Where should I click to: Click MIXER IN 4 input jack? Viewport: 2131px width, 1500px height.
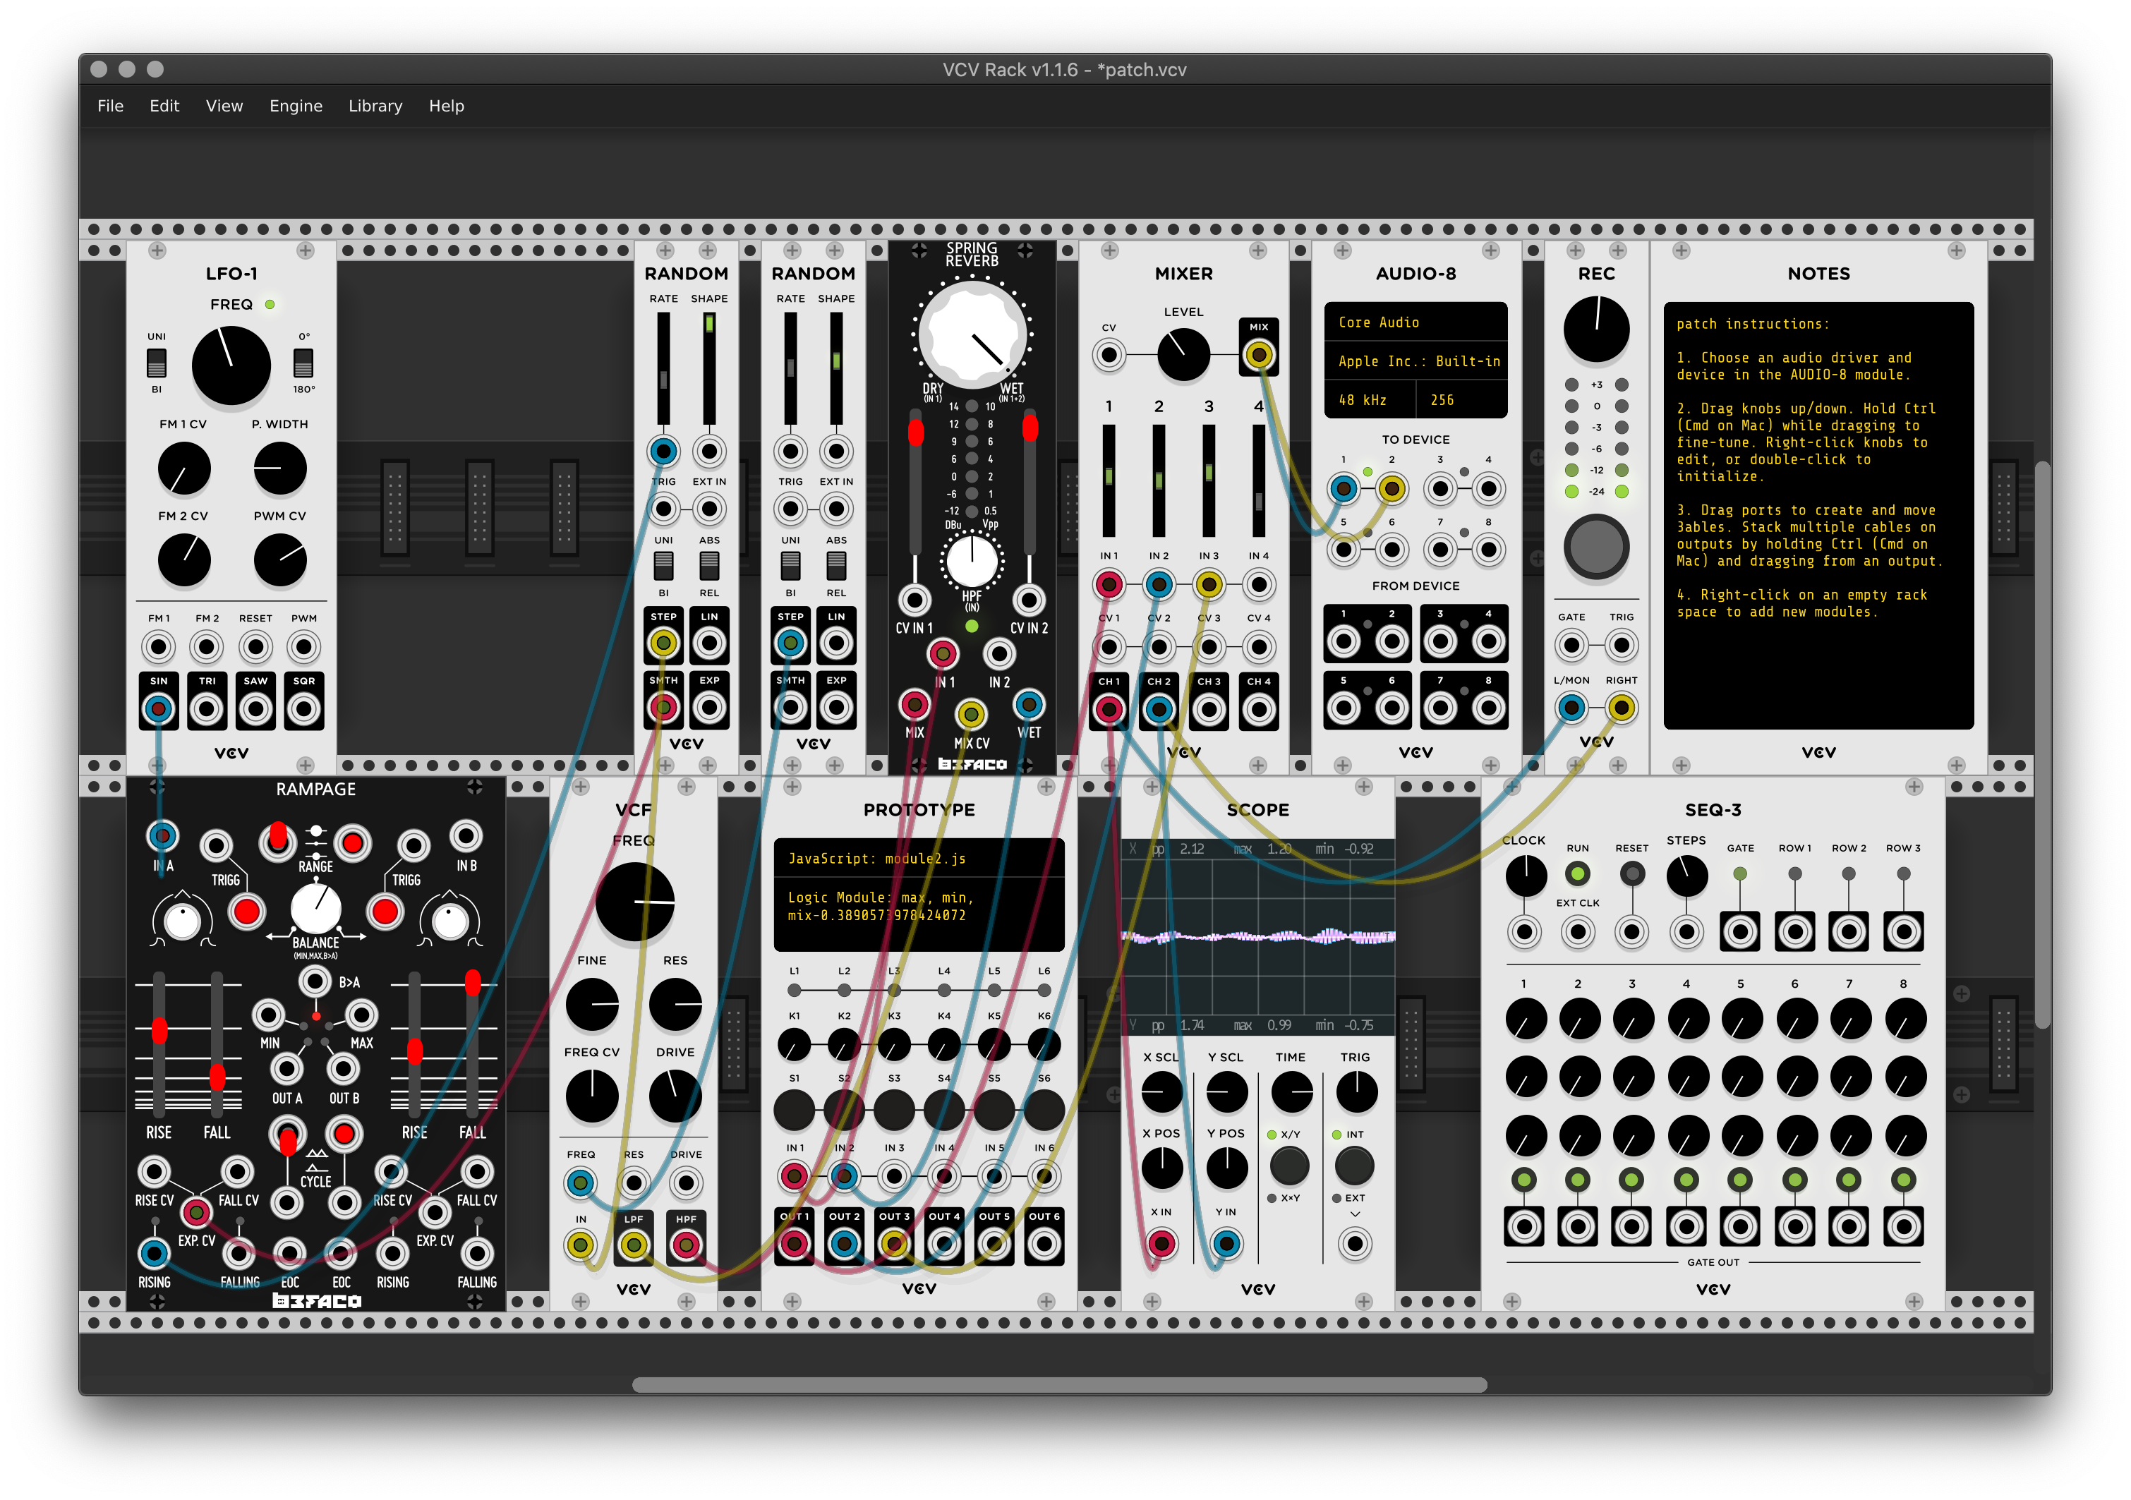(x=1259, y=585)
